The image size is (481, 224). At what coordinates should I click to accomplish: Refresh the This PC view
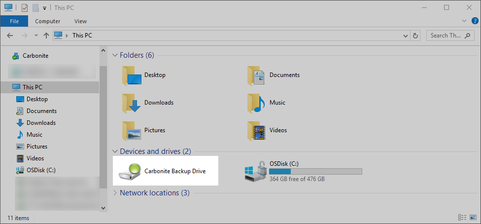tap(415, 36)
